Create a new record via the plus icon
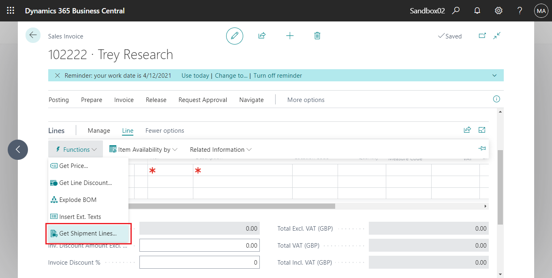The height and width of the screenshot is (278, 552). (290, 36)
